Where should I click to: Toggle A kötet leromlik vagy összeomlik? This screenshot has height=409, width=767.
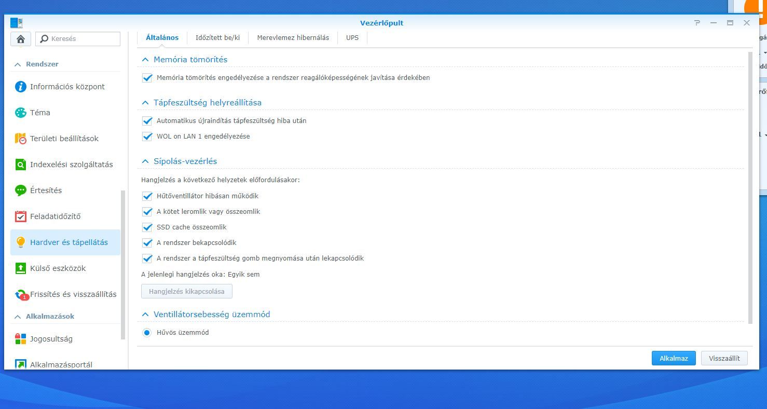(x=147, y=212)
